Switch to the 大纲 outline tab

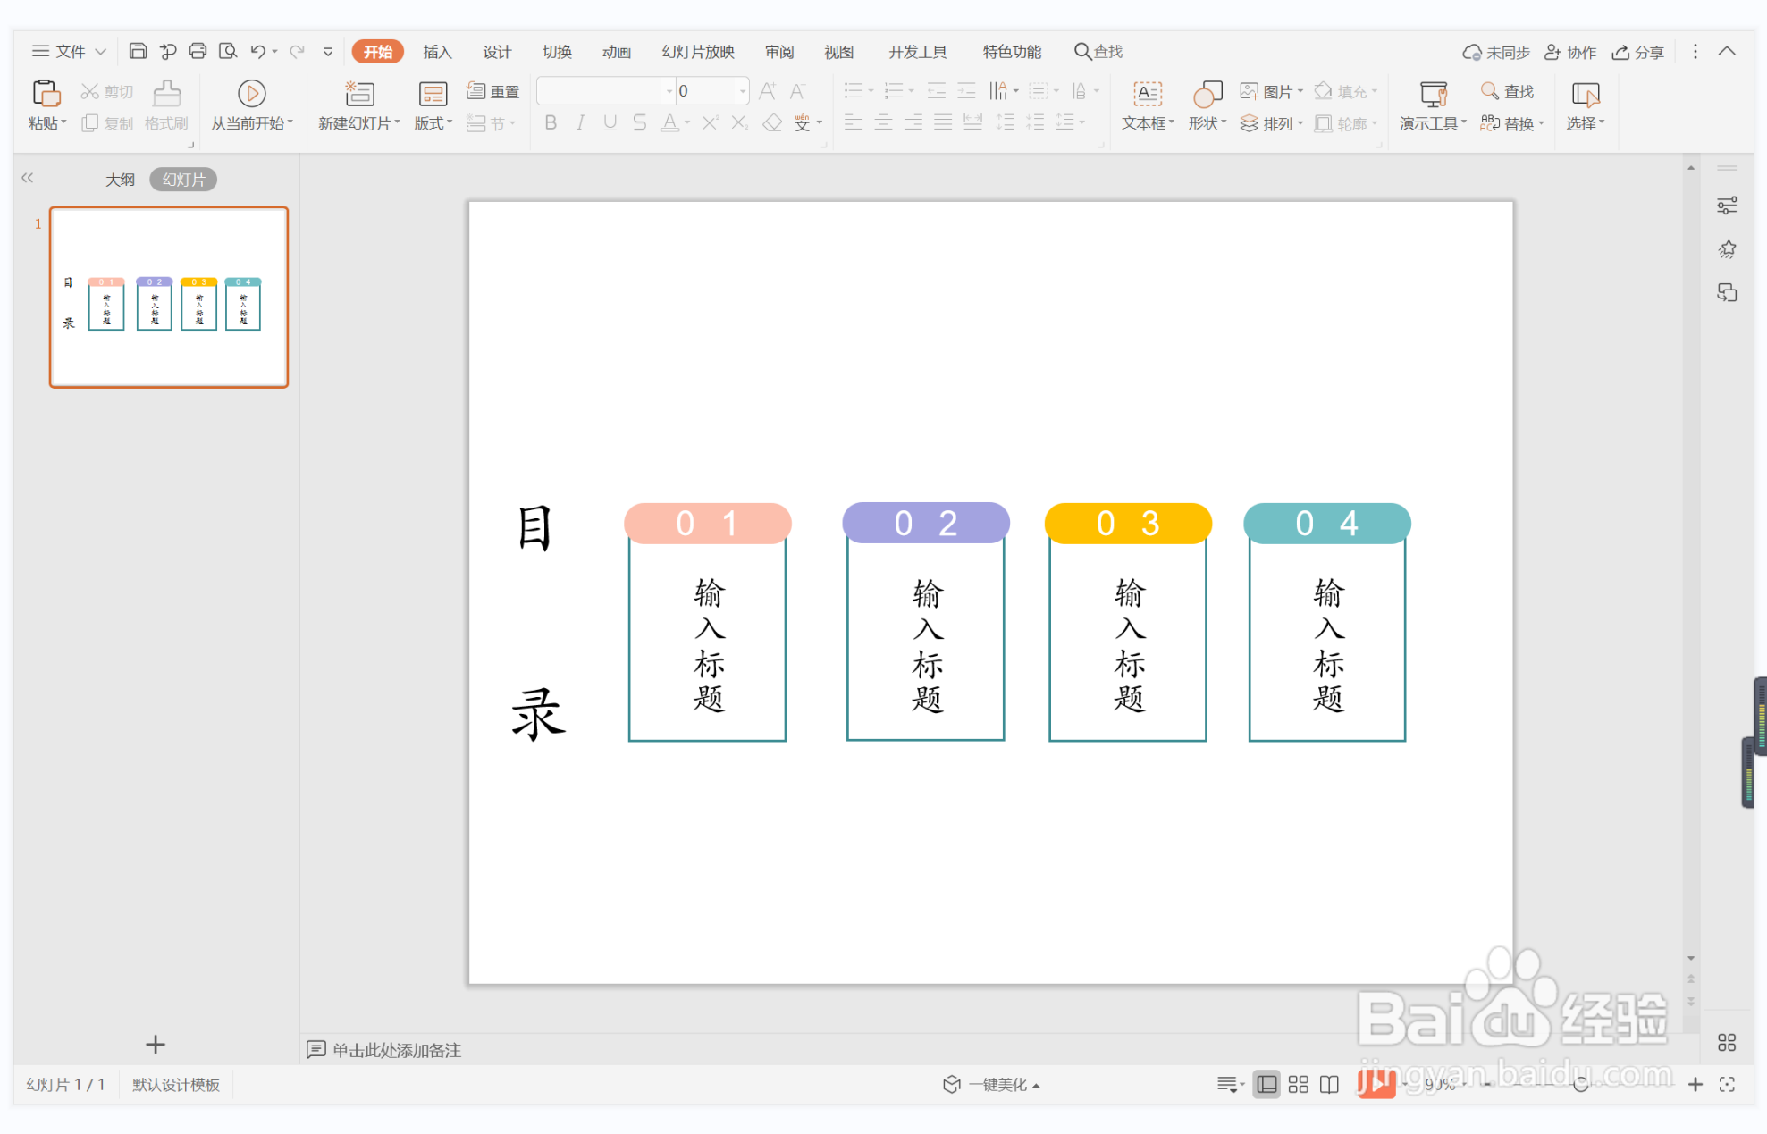click(120, 180)
